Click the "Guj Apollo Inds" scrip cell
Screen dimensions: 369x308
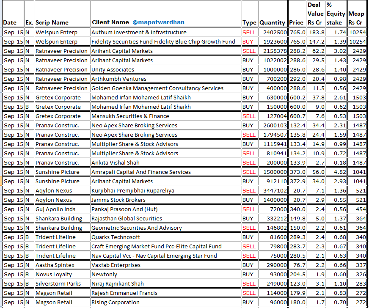pos(62,209)
